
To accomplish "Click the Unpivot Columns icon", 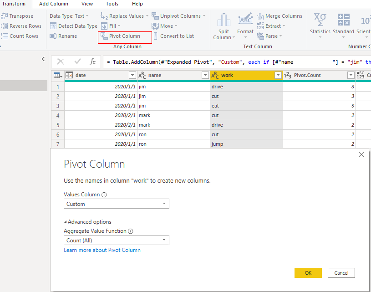I will click(x=155, y=16).
